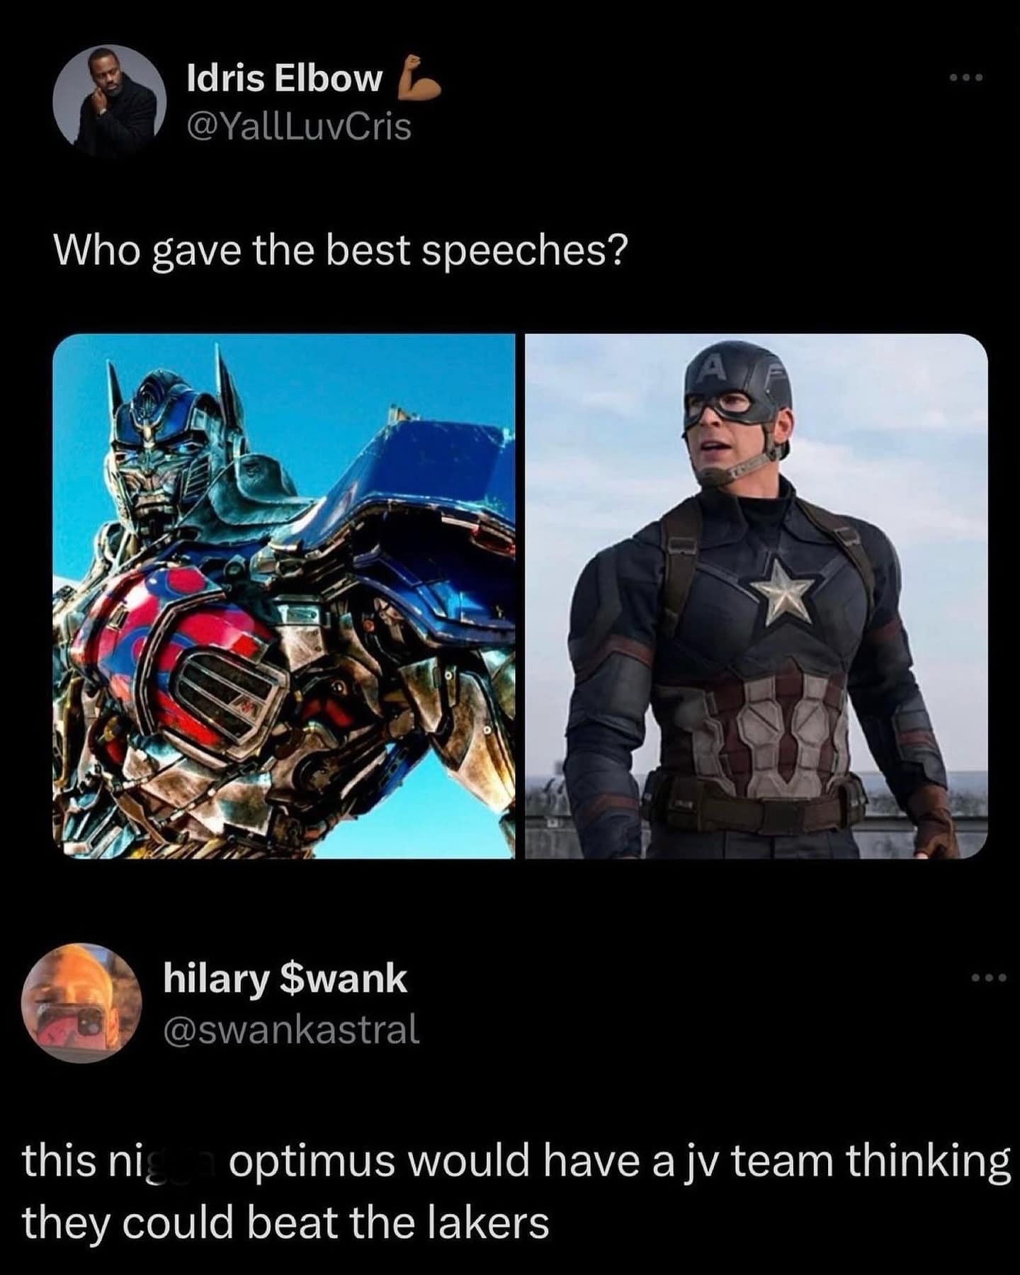The image size is (1020, 1275).
Task: Enlarge the Optimus Prime image
Action: pos(283,596)
